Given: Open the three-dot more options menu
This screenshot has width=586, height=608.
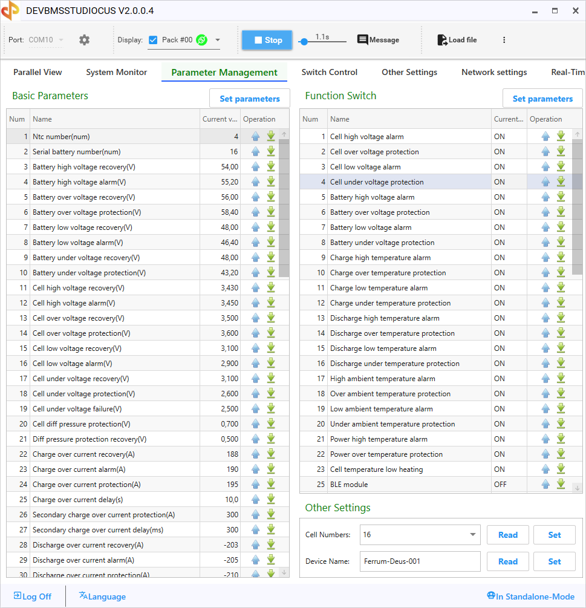Looking at the screenshot, I should 504,40.
